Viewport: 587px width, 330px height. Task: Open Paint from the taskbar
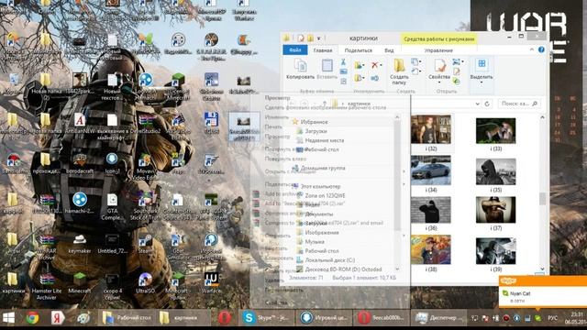83,318
